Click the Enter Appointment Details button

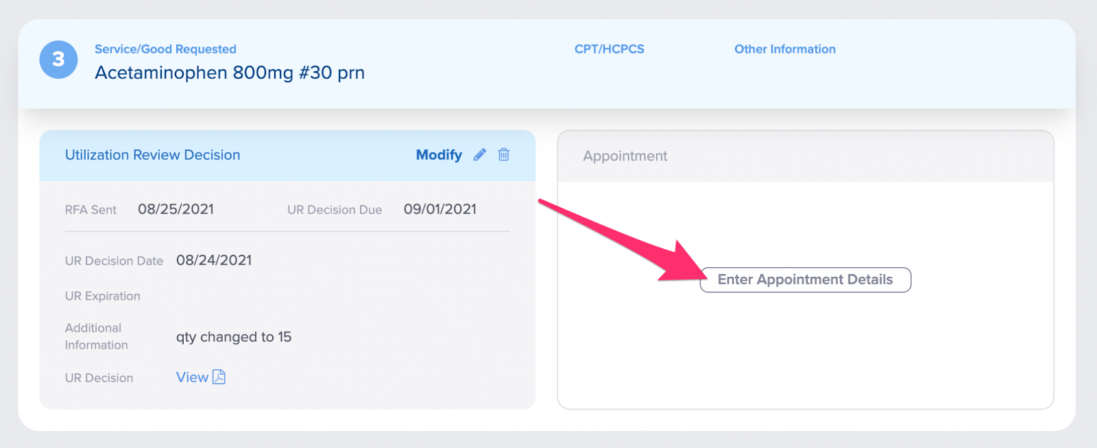[x=805, y=279]
